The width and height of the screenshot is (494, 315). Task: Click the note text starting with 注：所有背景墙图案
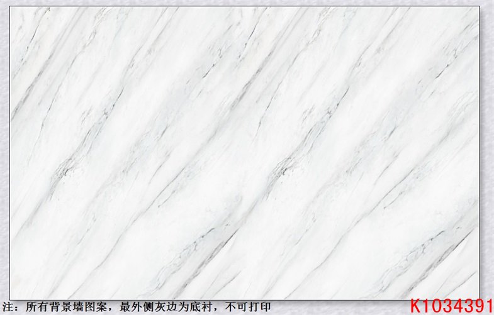pos(137,307)
